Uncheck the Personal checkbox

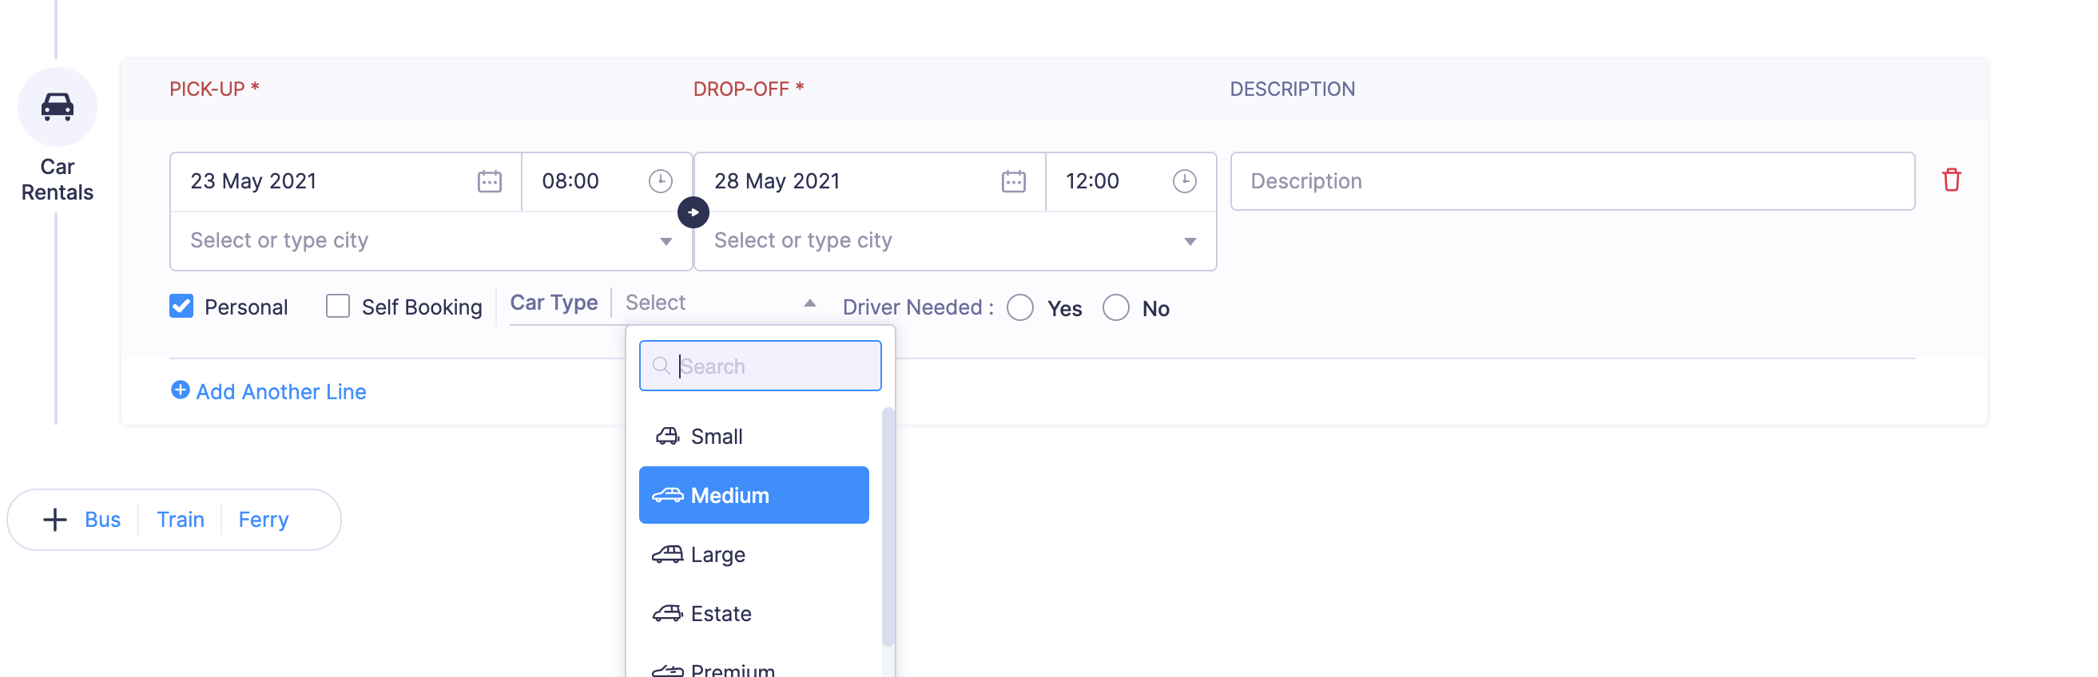pos(181,307)
